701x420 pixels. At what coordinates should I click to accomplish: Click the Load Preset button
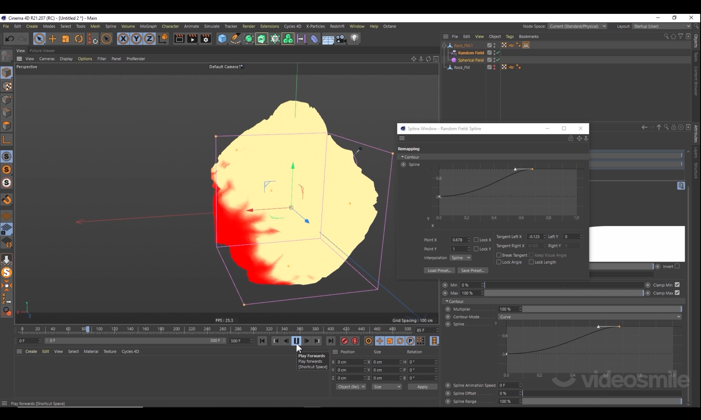pyautogui.click(x=439, y=270)
